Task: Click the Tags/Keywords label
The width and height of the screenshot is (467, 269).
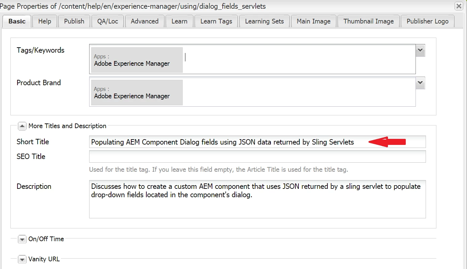Action: pos(40,50)
